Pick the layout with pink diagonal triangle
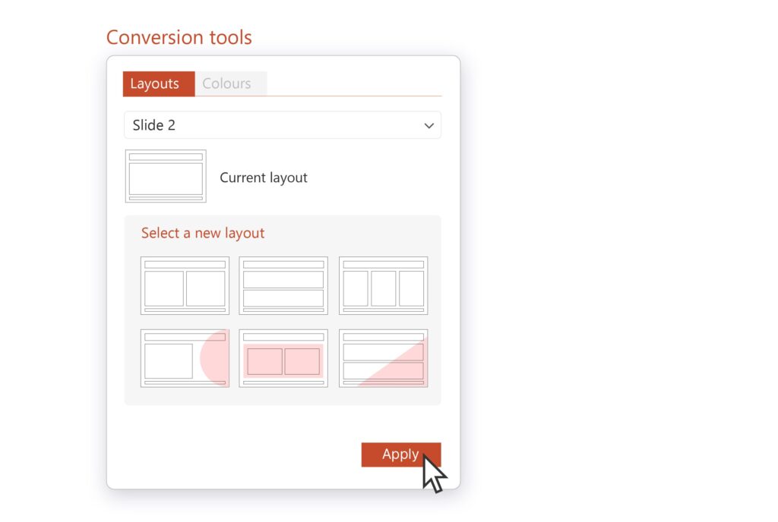Viewport: 778px width, 522px height. tap(383, 358)
